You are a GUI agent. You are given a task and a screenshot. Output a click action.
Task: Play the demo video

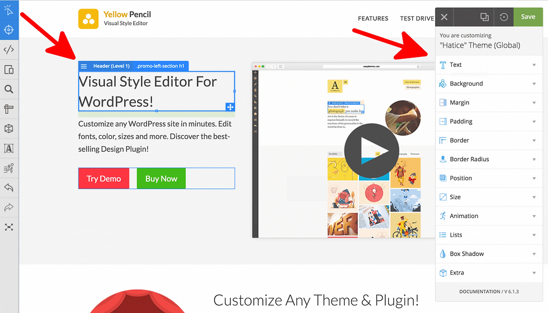pyautogui.click(x=371, y=151)
